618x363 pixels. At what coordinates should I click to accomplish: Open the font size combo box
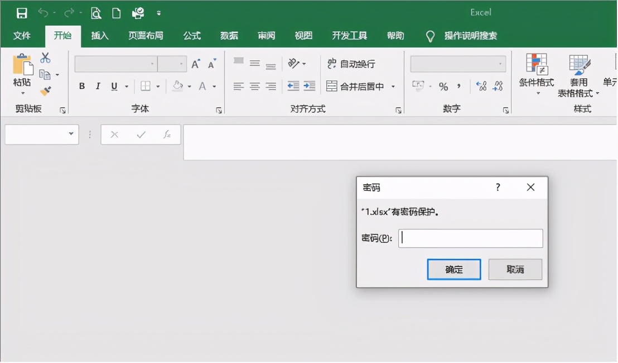(172, 64)
